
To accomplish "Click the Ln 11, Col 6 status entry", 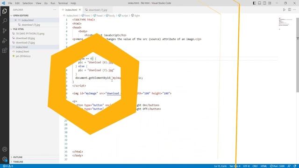I will point(220,166).
